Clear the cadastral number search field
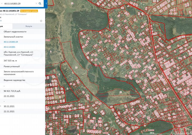This screenshot has height=135, width=192. point(36,3)
